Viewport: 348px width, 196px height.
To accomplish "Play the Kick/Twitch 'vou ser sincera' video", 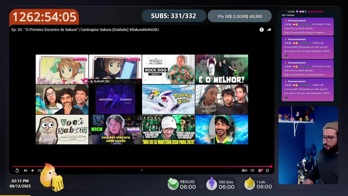I will 115,129.
